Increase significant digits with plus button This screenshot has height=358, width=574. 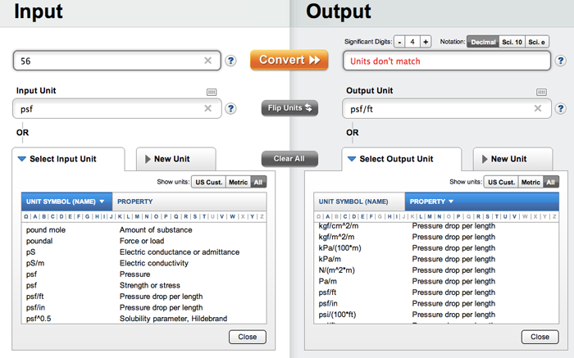click(426, 41)
